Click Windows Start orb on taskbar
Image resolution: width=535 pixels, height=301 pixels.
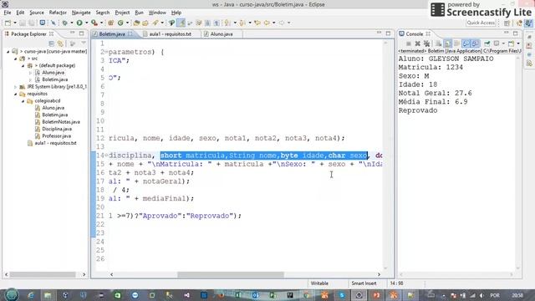point(12,295)
